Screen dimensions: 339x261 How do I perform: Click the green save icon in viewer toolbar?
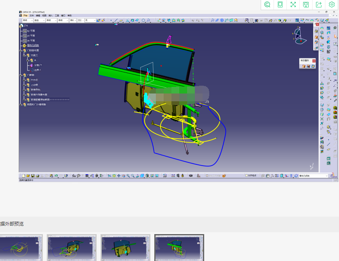[306, 5]
